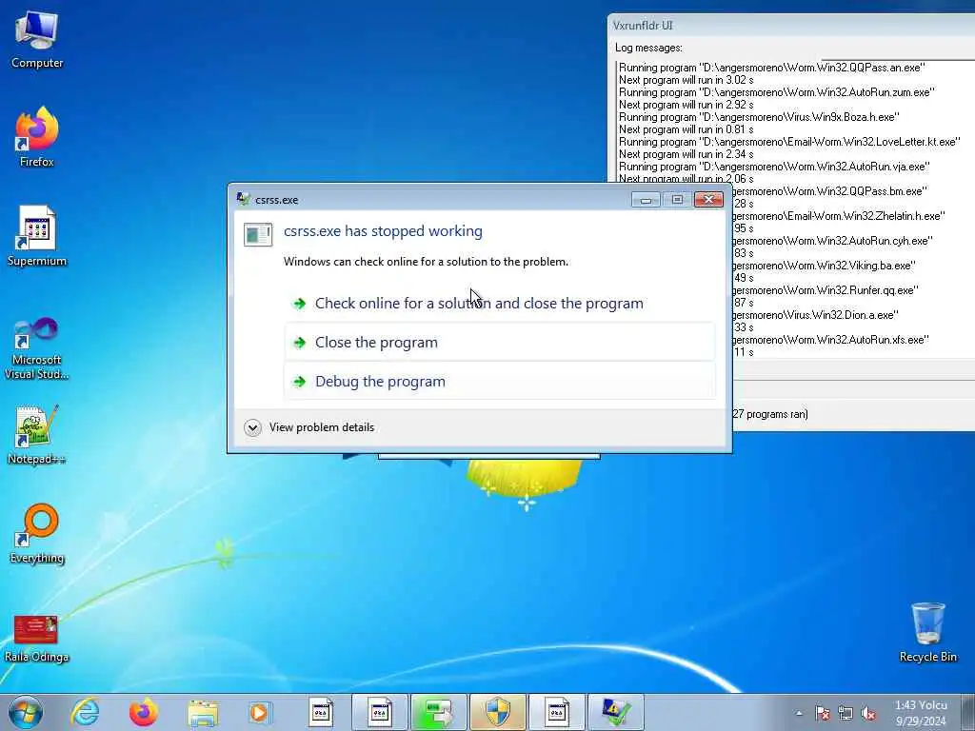Open the taskbar clock showing 9/29/2024

pyautogui.click(x=921, y=712)
